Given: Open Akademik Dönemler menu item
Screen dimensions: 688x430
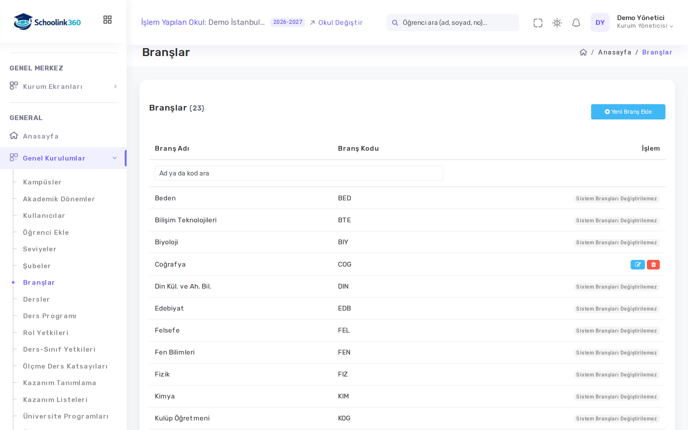Looking at the screenshot, I should [59, 199].
